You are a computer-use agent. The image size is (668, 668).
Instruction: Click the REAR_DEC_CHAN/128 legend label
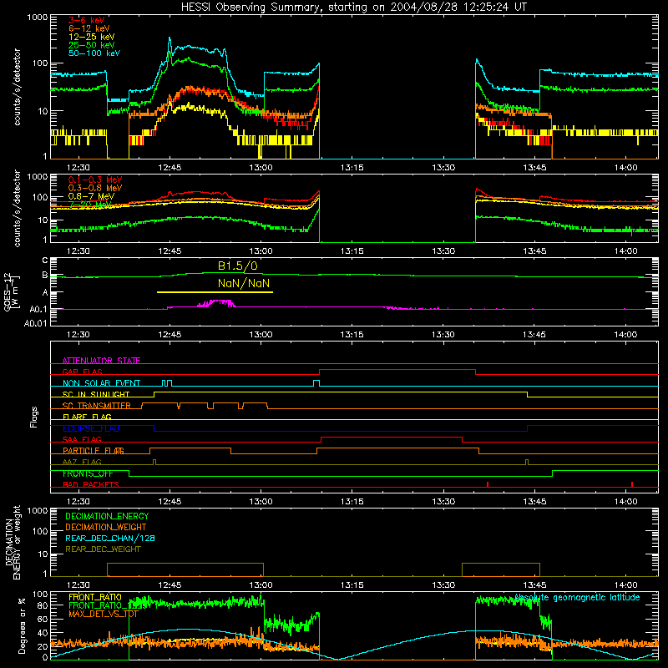tap(110, 538)
